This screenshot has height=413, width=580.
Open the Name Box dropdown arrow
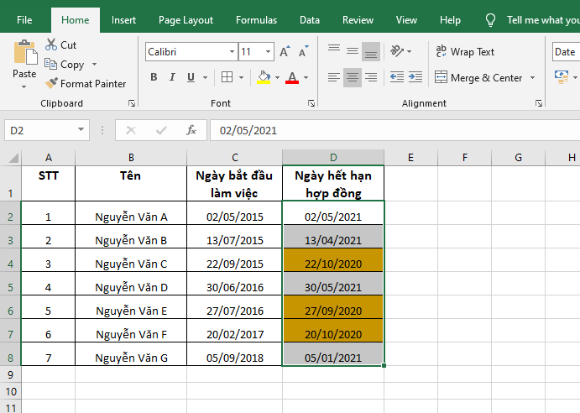coord(81,130)
